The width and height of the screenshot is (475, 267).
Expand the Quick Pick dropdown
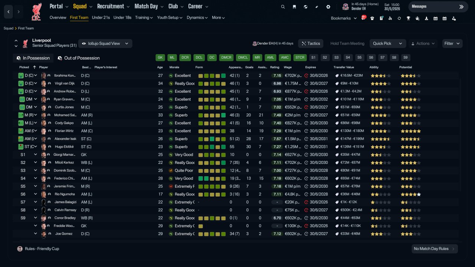click(387, 43)
